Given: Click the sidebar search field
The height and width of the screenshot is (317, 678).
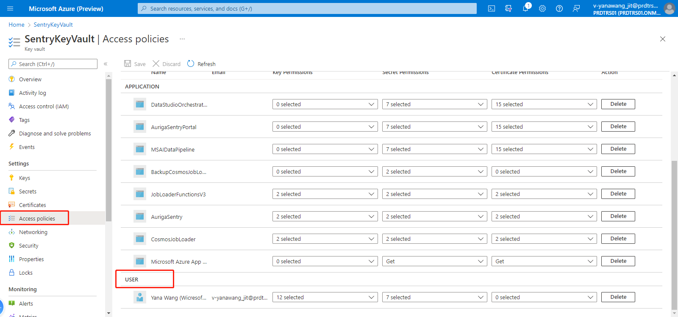Looking at the screenshot, I should [53, 64].
